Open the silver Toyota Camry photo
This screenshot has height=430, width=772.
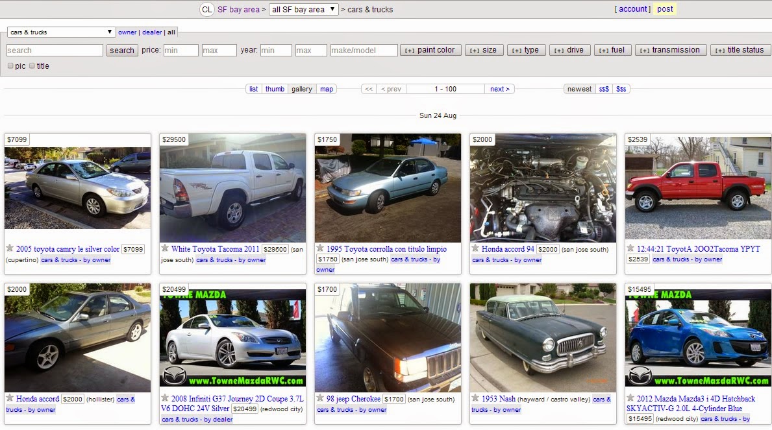tap(77, 187)
